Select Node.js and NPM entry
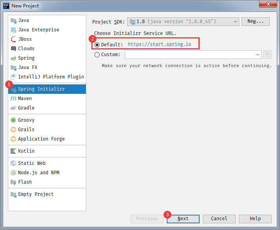The height and width of the screenshot is (230, 280). coord(39,173)
